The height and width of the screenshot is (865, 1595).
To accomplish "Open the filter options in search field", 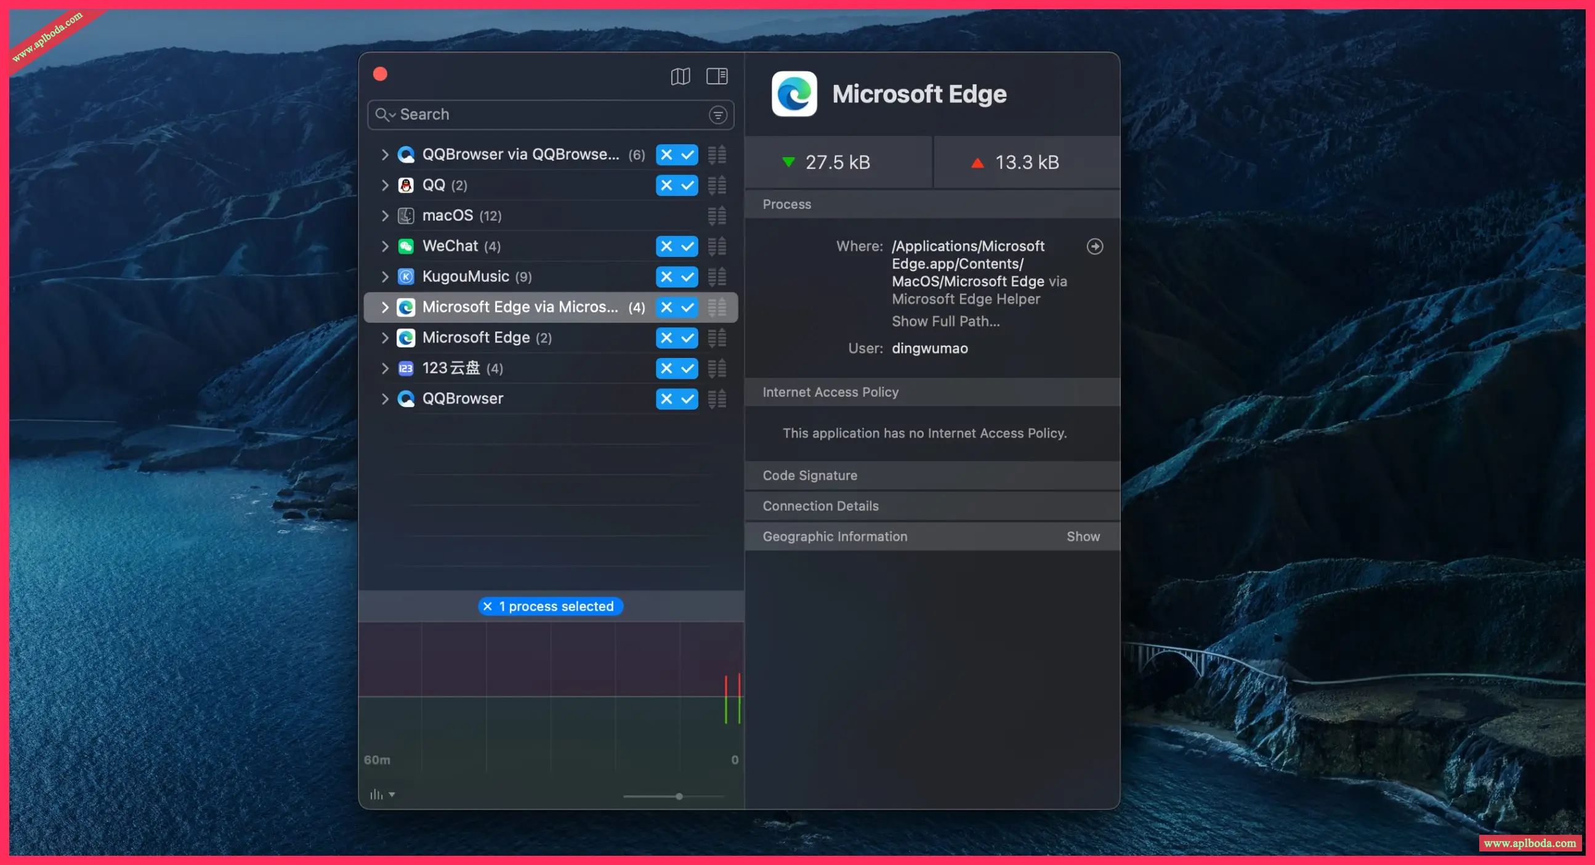I will pyautogui.click(x=717, y=115).
